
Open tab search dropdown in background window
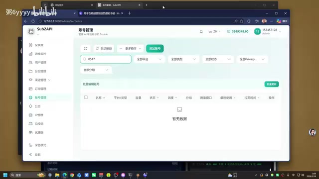pos(45,5)
